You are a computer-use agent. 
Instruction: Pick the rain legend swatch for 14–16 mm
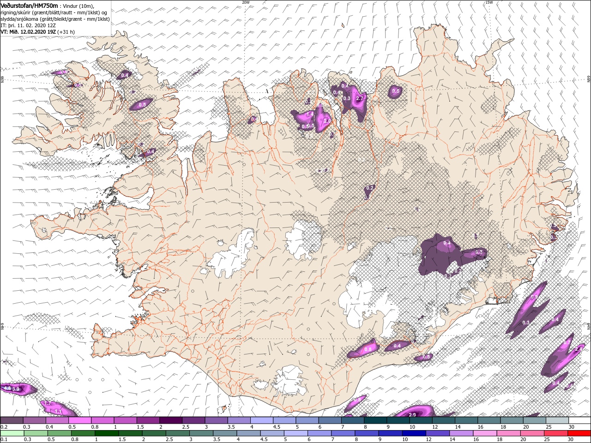(x=460, y=433)
